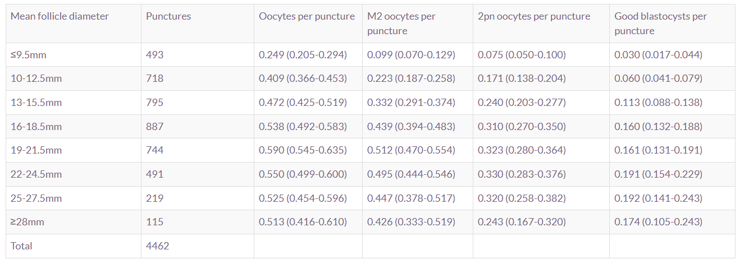Click cell '0.512 (0.470-0.554)'
This screenshot has width=740, height=264.
(411, 150)
